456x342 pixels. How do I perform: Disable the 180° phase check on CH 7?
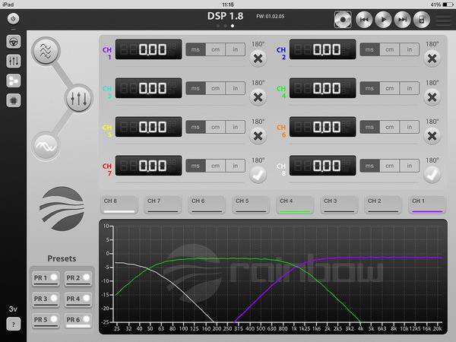[x=258, y=175]
